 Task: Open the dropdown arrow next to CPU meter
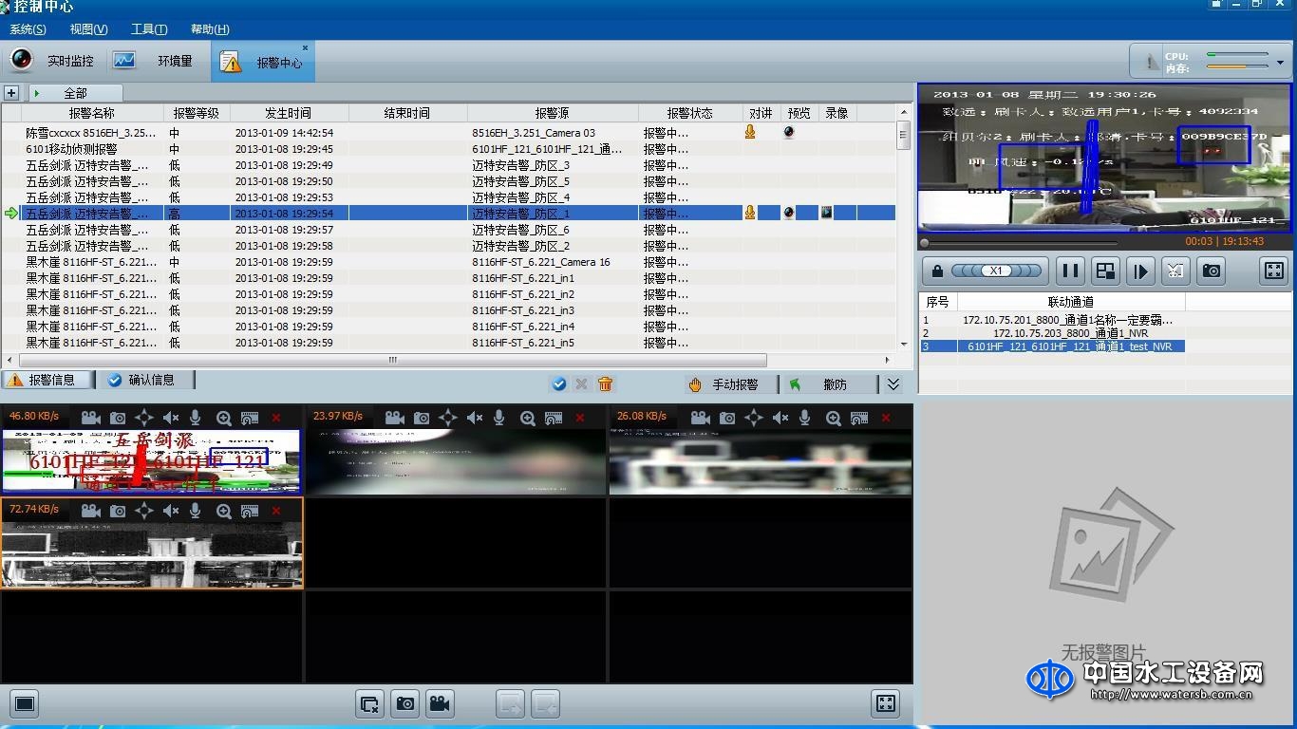point(1280,63)
